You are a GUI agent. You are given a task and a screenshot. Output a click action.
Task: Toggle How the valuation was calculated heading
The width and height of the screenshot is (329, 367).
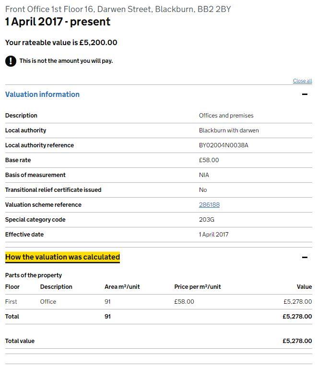62,257
